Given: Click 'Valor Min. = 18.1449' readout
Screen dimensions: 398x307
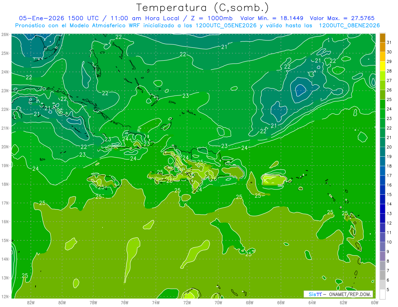Looking at the screenshot, I should point(272,18).
